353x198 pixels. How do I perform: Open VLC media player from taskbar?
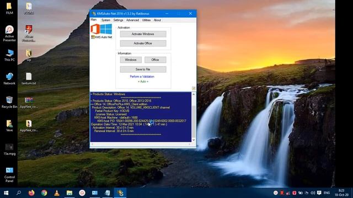(57, 193)
